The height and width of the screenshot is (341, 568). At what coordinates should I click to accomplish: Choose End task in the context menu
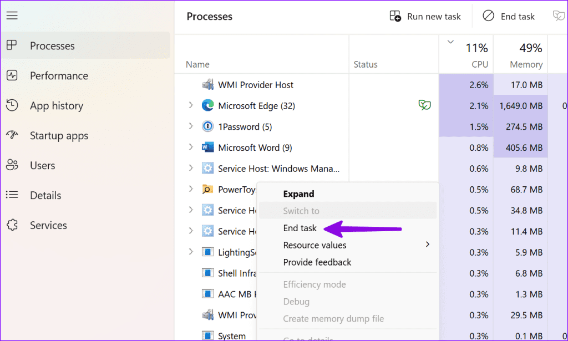[x=300, y=228]
